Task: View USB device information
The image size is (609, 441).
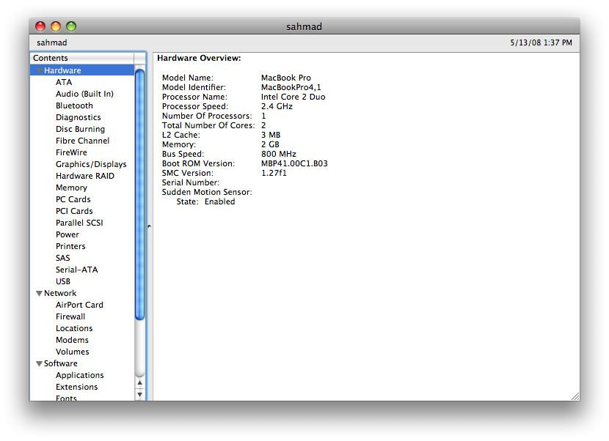Action: click(63, 281)
